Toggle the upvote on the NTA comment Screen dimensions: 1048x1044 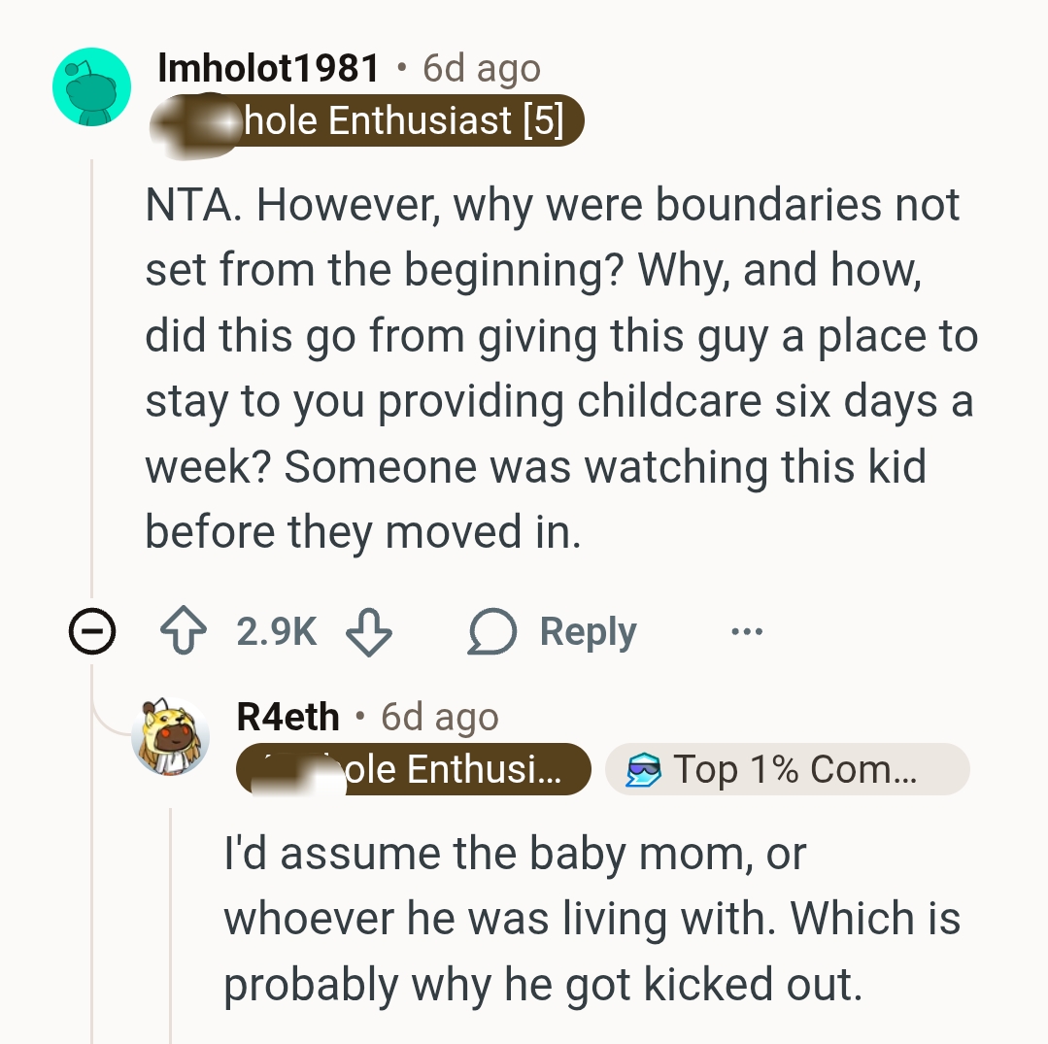[x=183, y=630]
